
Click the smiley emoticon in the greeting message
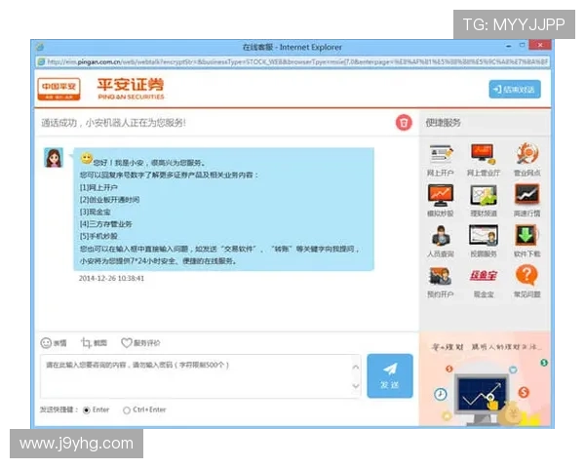click(87, 158)
